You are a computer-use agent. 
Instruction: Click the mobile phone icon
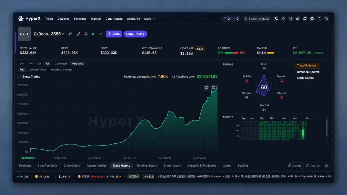point(319,19)
